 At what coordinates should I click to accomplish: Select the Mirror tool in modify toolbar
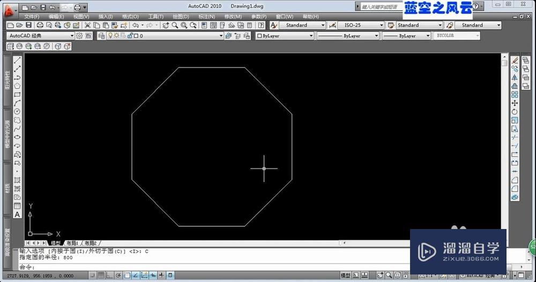pyautogui.click(x=515, y=77)
